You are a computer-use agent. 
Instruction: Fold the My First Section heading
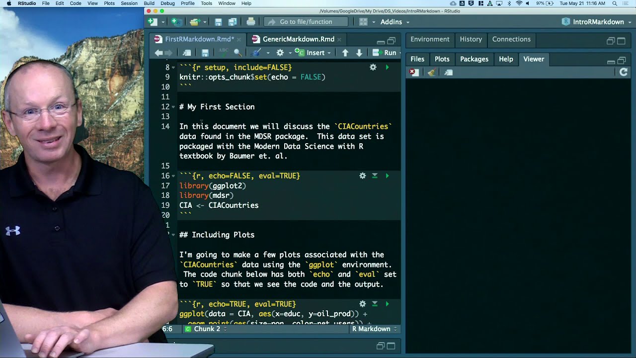173,107
